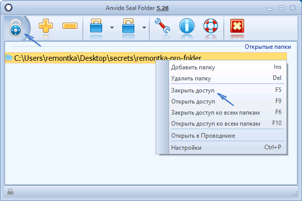Image resolution: width=302 pixels, height=201 pixels.
Task: Expand dropdown arrow beside open lock icon
Action: click(x=144, y=28)
